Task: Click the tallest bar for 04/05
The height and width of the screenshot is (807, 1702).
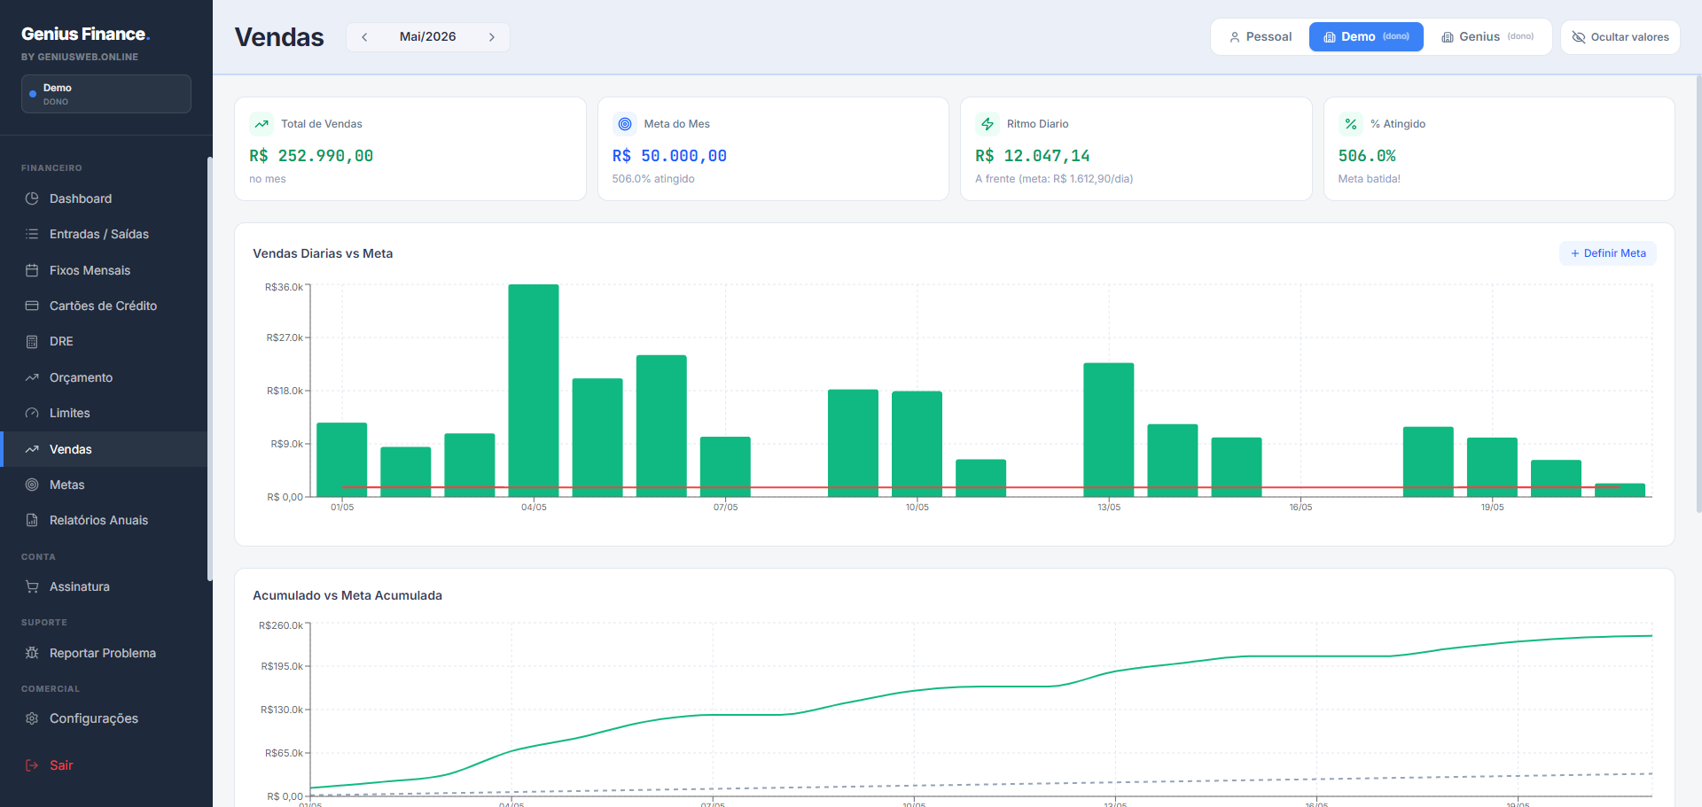Action: (x=534, y=390)
